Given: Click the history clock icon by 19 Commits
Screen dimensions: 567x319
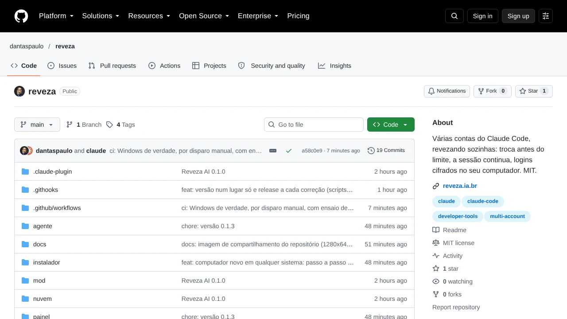Looking at the screenshot, I should pos(371,151).
